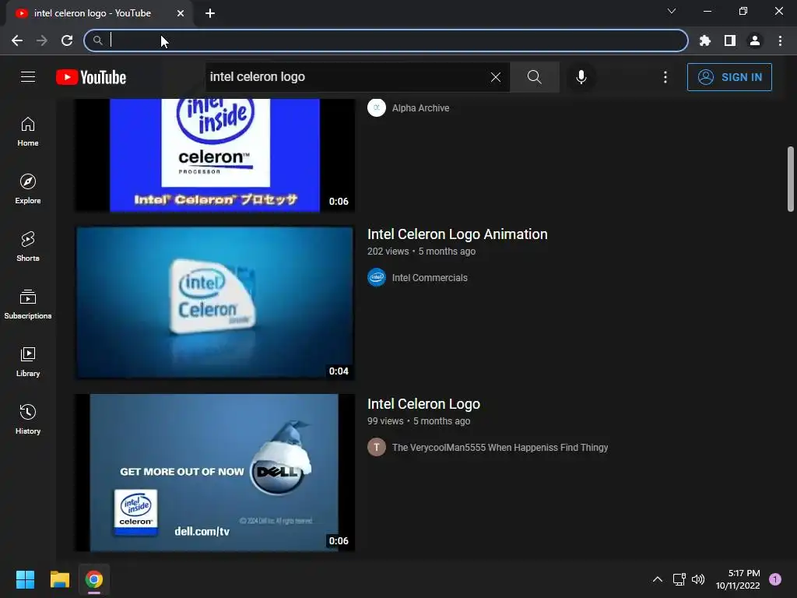Reload the page
Viewport: 797px width, 598px height.
[x=67, y=40]
